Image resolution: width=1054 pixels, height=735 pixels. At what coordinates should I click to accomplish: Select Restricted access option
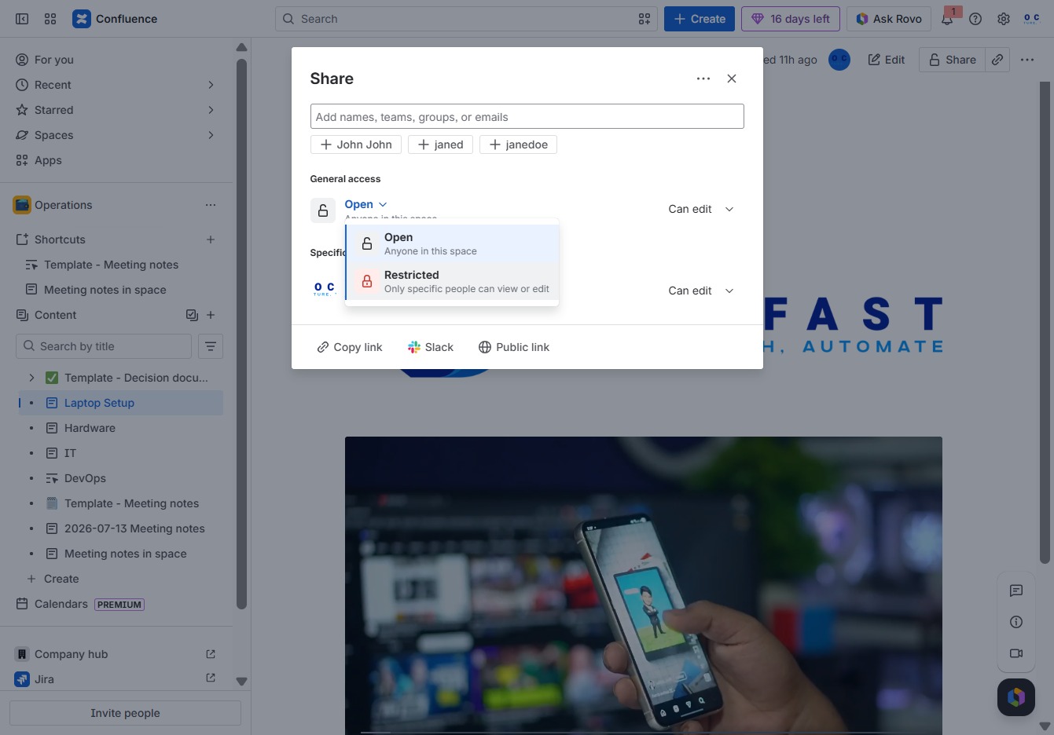[453, 281]
